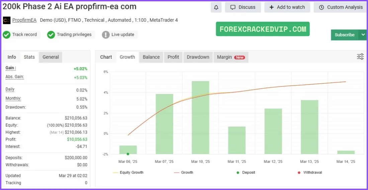The height and width of the screenshot is (190, 368).
Task: Click the Track record green checkmark icon
Action: [x=6, y=35]
